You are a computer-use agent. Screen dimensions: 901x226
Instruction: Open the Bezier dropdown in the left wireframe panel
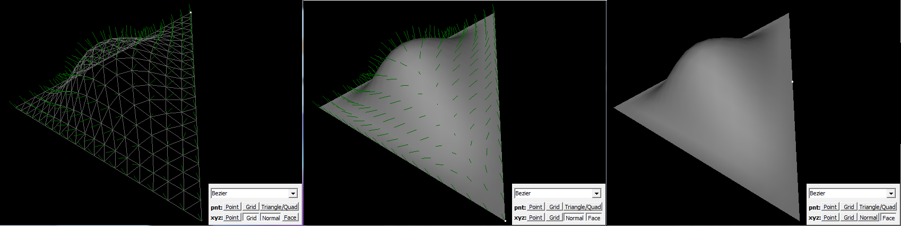293,194
